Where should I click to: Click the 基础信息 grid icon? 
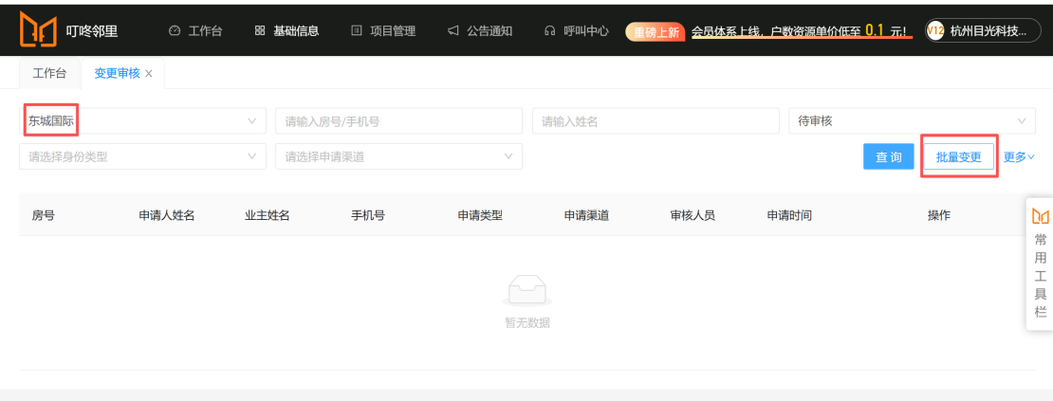[x=260, y=31]
